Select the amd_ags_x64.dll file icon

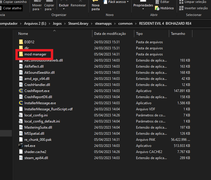(x=21, y=78)
